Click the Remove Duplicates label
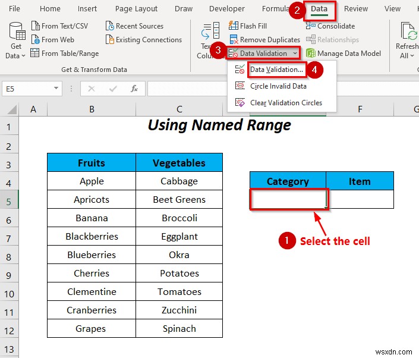Image resolution: width=419 pixels, height=358 pixels. click(270, 40)
